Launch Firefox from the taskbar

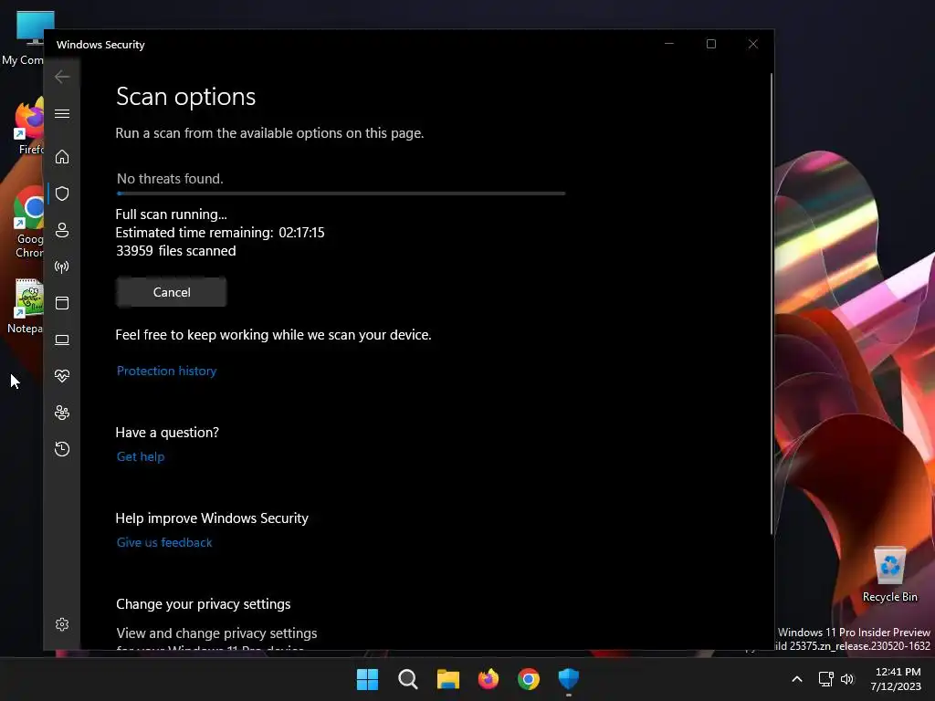pyautogui.click(x=489, y=679)
